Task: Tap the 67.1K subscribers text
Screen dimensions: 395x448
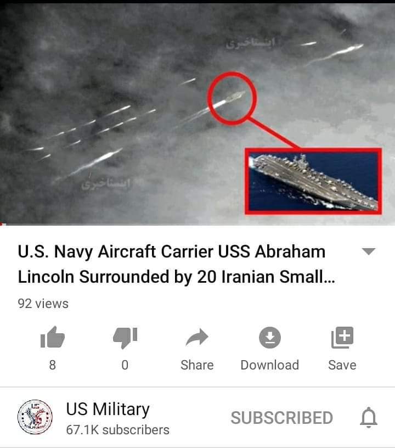Action: (117, 430)
